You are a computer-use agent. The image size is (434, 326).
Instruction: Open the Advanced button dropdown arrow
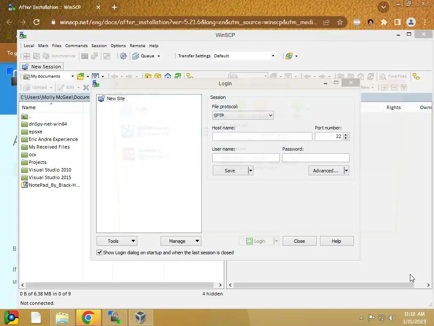[346, 171]
